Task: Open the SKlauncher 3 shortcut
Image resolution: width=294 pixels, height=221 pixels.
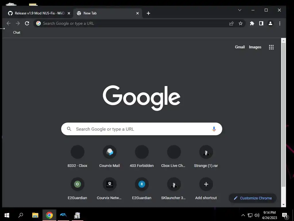Action: pos(174,188)
